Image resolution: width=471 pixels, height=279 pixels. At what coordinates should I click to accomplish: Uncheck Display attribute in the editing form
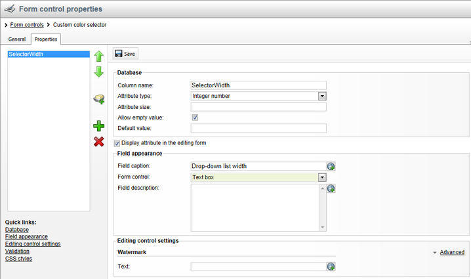(x=117, y=142)
